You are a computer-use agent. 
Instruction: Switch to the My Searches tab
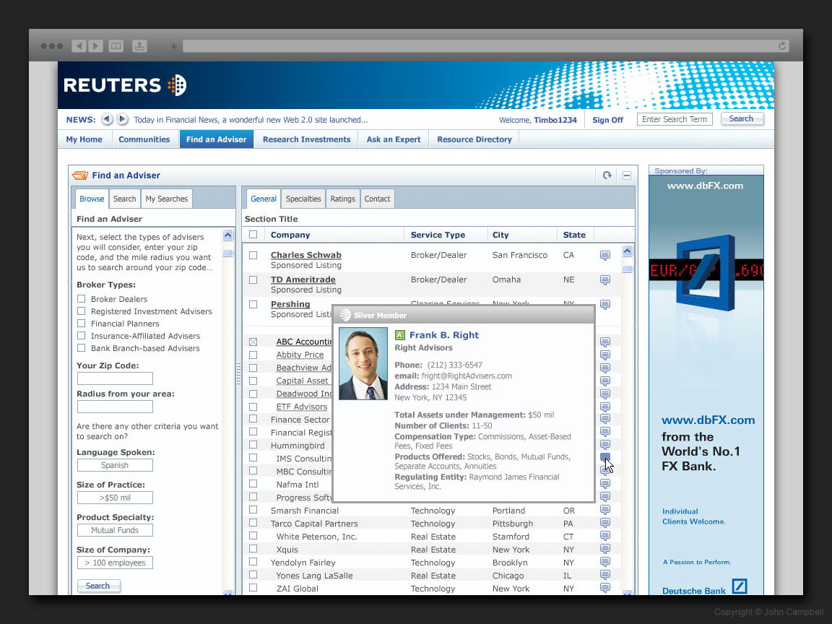[167, 199]
